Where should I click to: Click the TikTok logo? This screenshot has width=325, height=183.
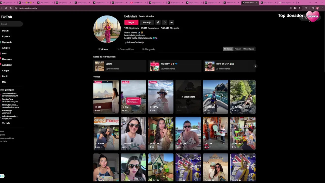[6, 17]
